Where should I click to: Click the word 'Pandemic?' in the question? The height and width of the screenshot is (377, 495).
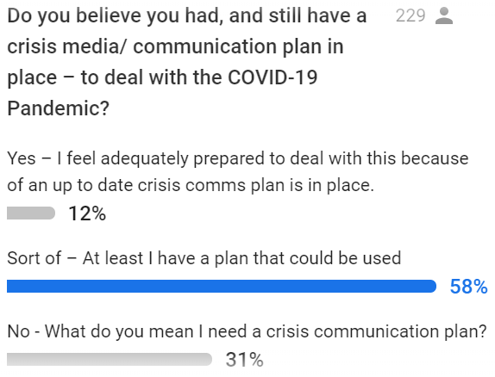click(58, 108)
